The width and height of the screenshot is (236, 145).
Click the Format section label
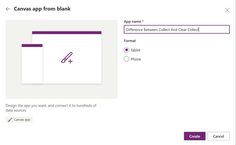130,41
